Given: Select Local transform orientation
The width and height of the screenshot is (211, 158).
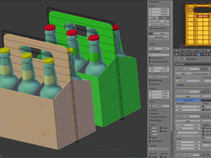Looking at the screenshot, I should click(164, 18).
